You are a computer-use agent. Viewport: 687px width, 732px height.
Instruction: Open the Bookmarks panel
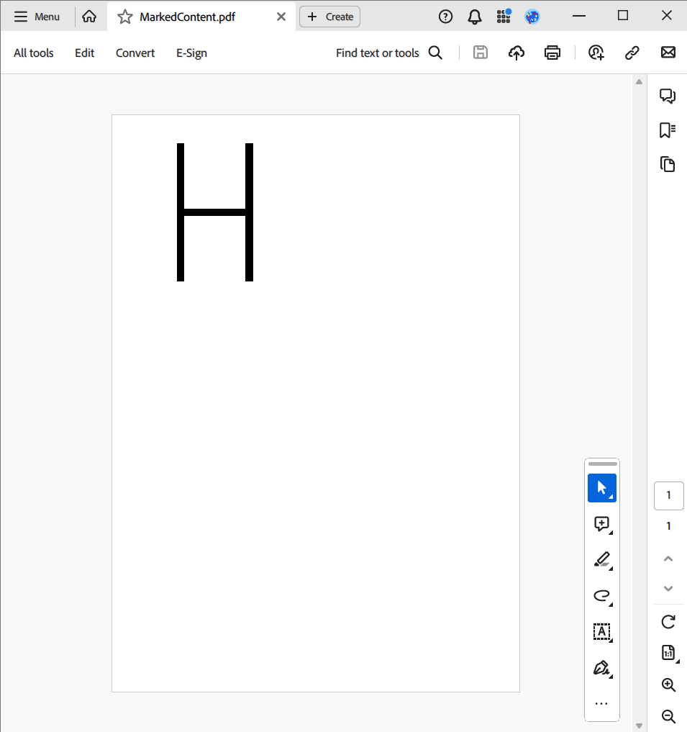click(x=667, y=130)
